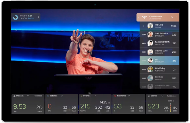Open Alta Kelley's leaderboard entry

point(159,70)
